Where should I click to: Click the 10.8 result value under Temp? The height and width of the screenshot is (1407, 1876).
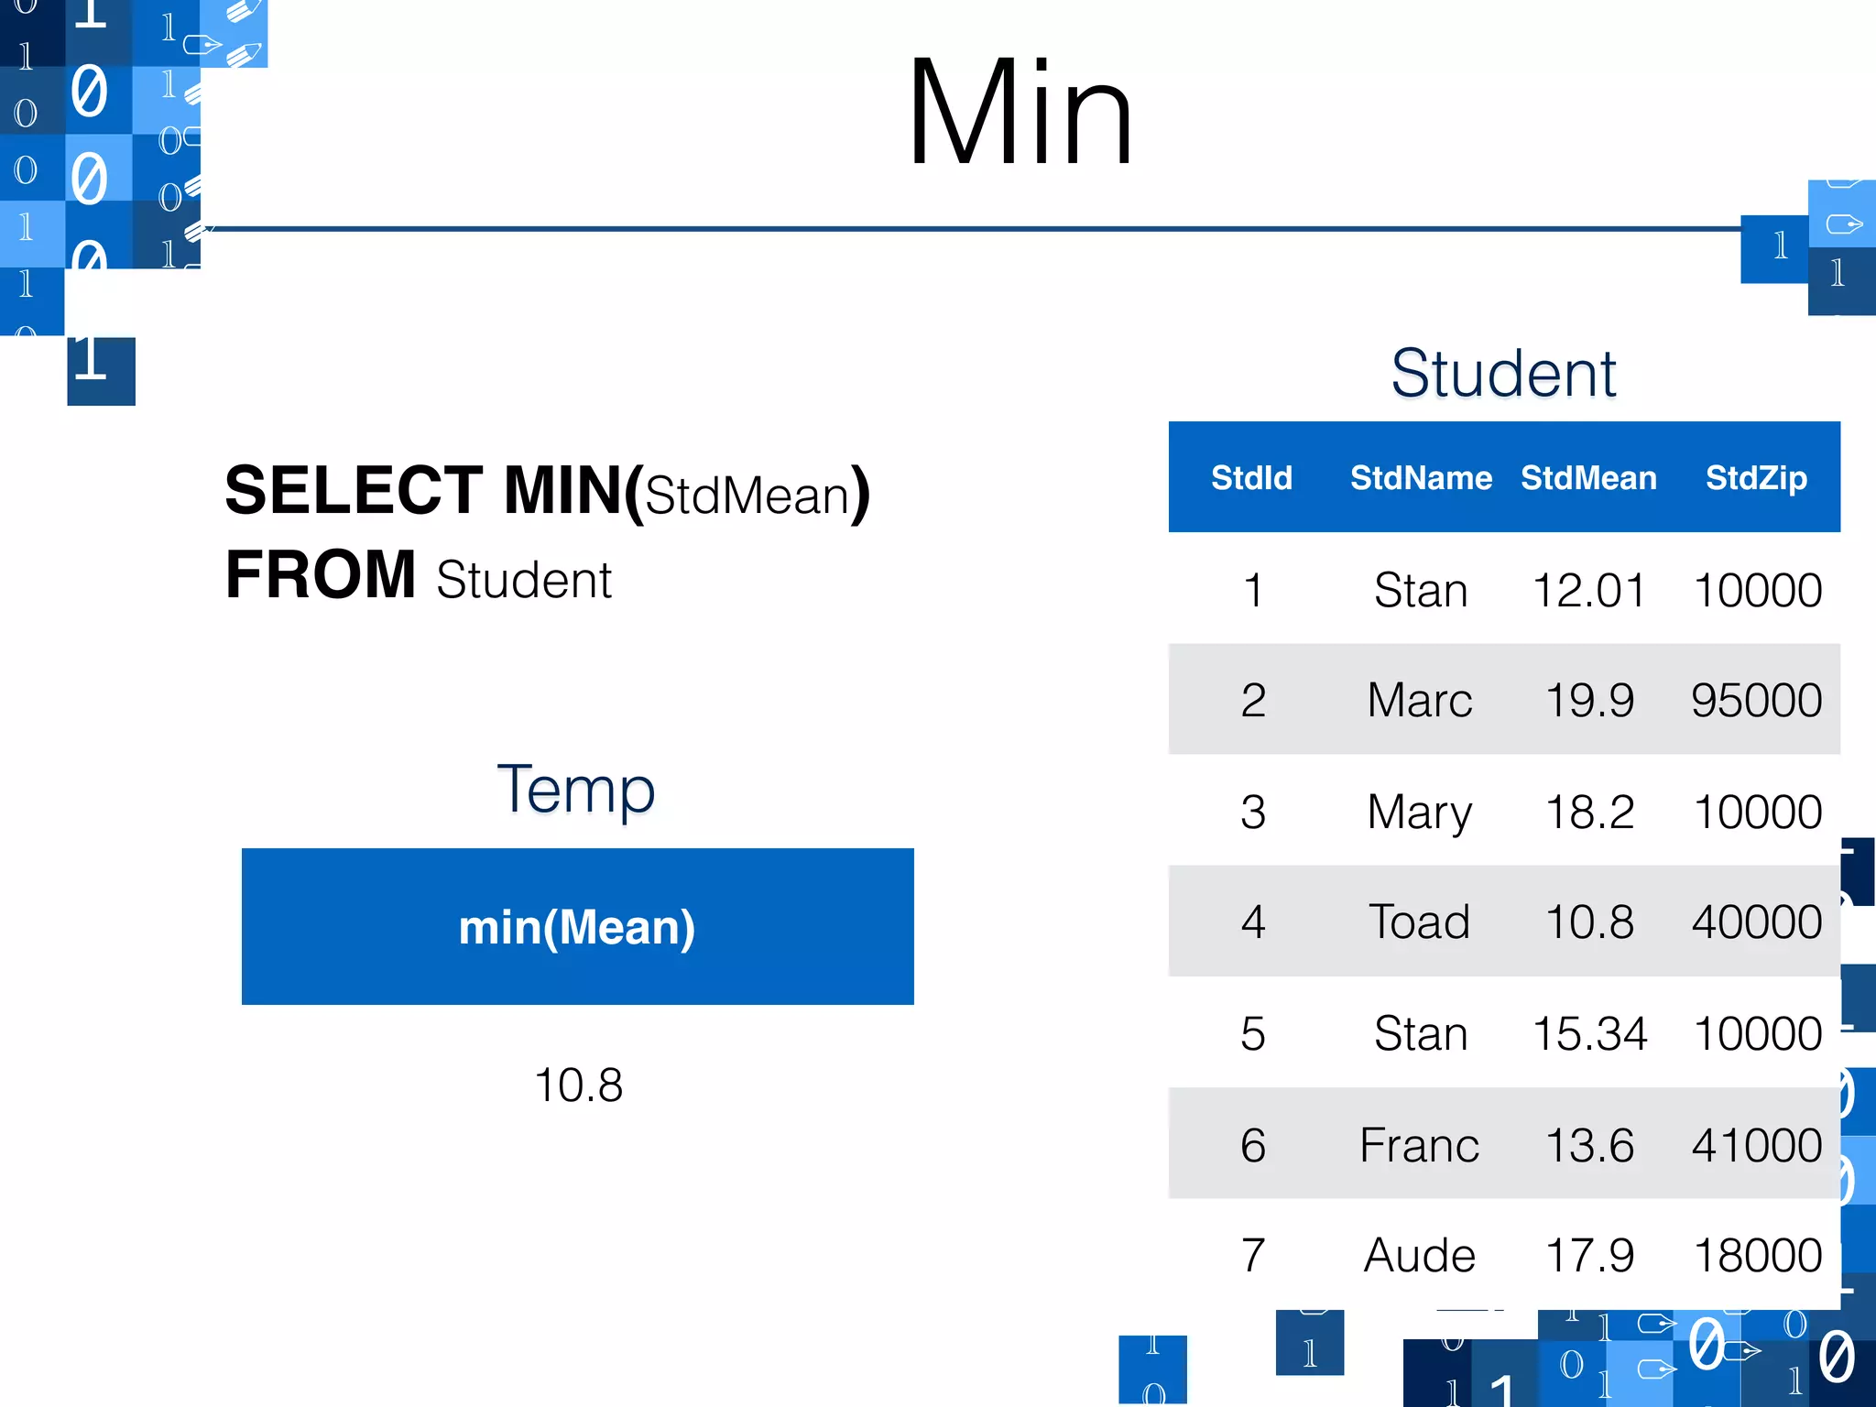(x=578, y=1085)
